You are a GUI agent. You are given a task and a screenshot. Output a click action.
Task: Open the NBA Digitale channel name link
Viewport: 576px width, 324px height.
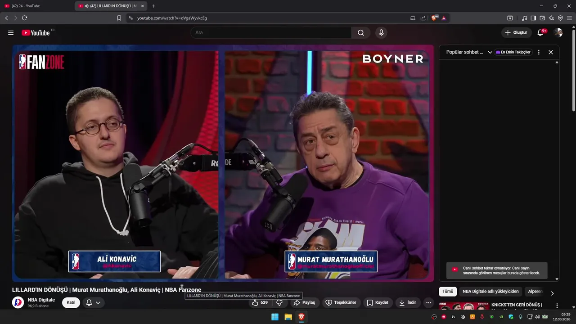[x=41, y=300]
